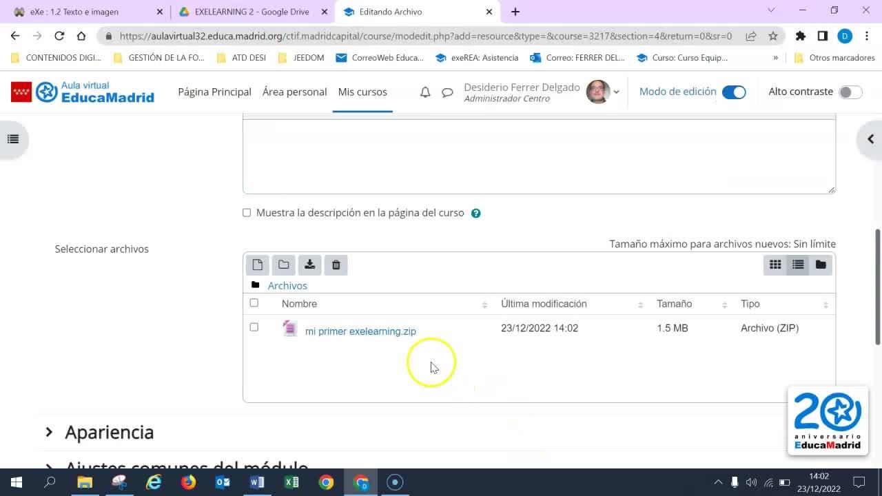
Task: Switch to the 'EXELEARNING 2 - Google Drive' tab
Action: coord(252,12)
